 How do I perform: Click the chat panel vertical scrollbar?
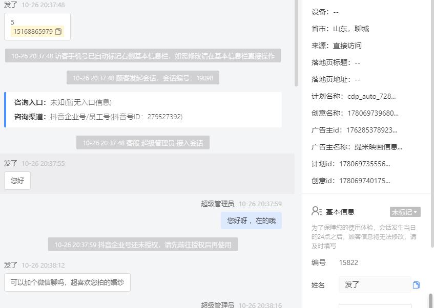296,43
